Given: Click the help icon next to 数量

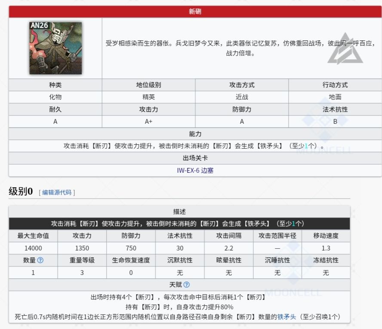Looking at the screenshot, I should [x=40, y=260].
